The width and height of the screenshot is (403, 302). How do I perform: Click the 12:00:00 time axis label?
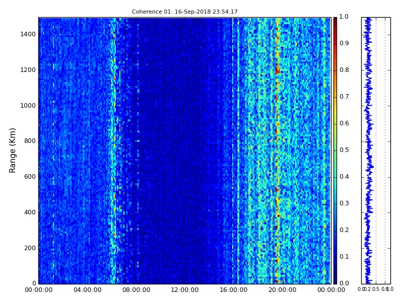point(185,290)
